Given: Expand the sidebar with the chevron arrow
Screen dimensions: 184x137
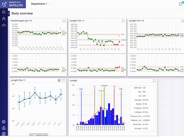Looking at the screenshot, I should tap(9, 13).
